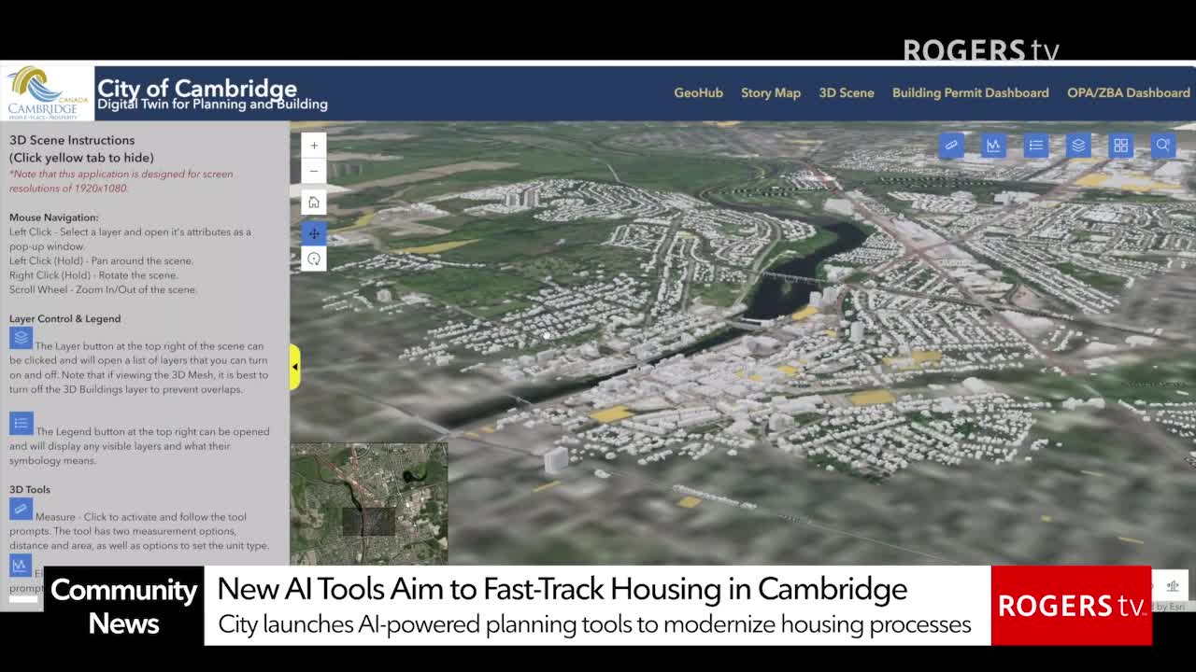Click Legend icon in instructions panel

[21, 424]
